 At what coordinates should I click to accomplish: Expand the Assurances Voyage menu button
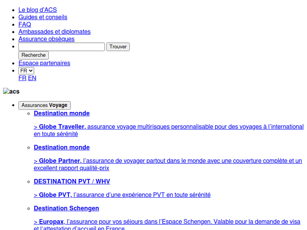point(45,105)
